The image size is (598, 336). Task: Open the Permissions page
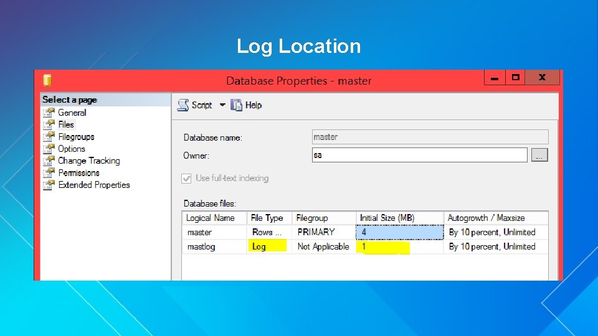[79, 172]
